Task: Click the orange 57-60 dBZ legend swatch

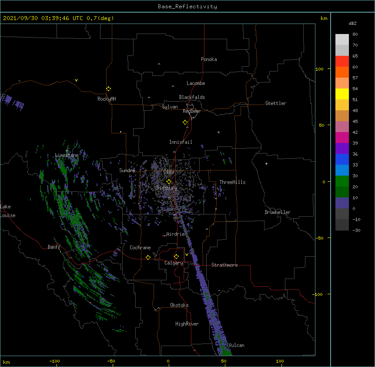Action: coord(342,72)
